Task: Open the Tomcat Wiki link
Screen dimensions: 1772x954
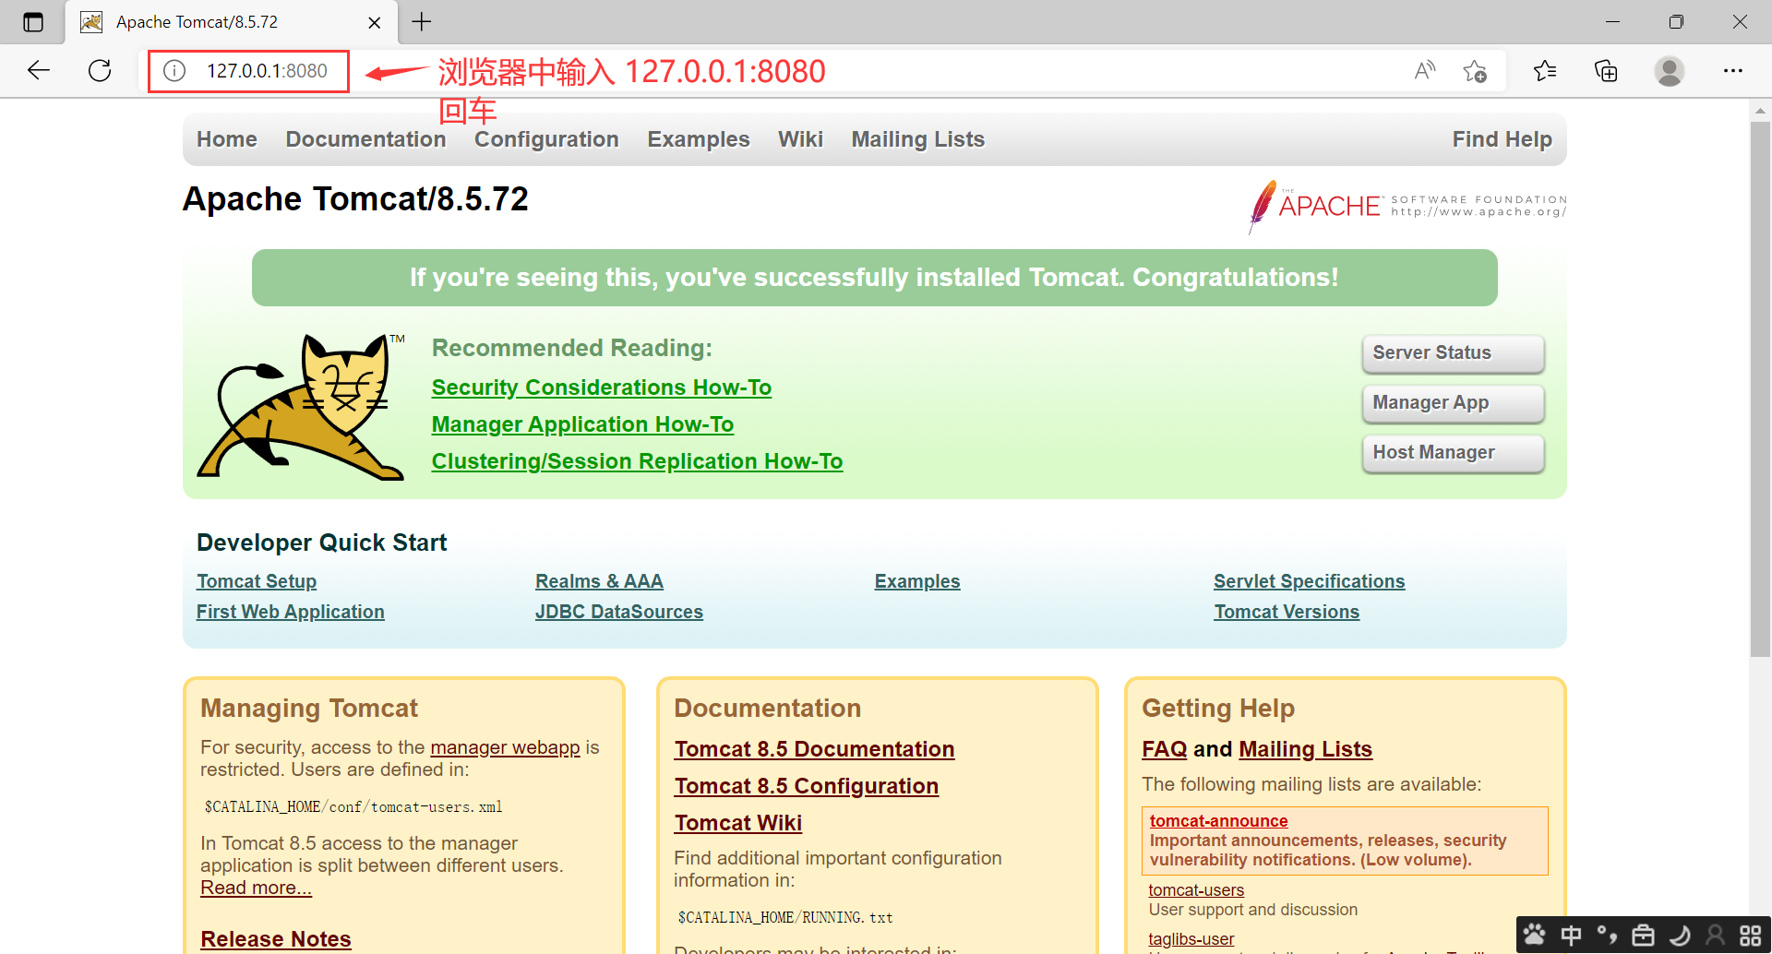Action: coord(738,823)
